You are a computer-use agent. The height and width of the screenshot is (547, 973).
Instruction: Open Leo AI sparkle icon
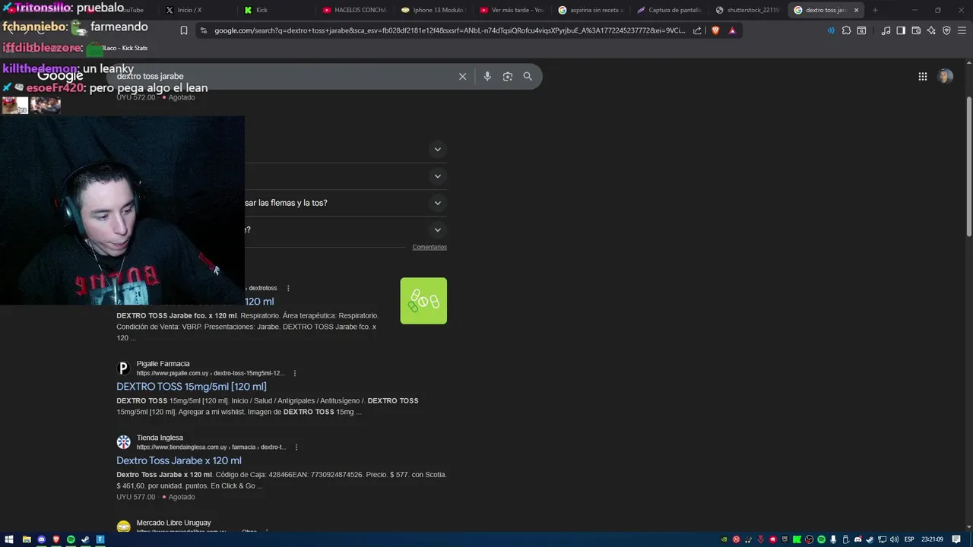tap(931, 30)
